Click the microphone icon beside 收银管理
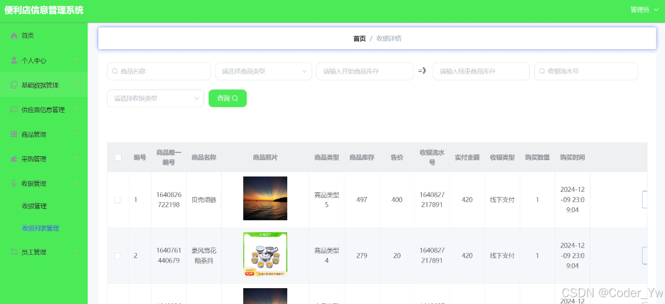Screen dimensions: 665x304 click(14, 183)
